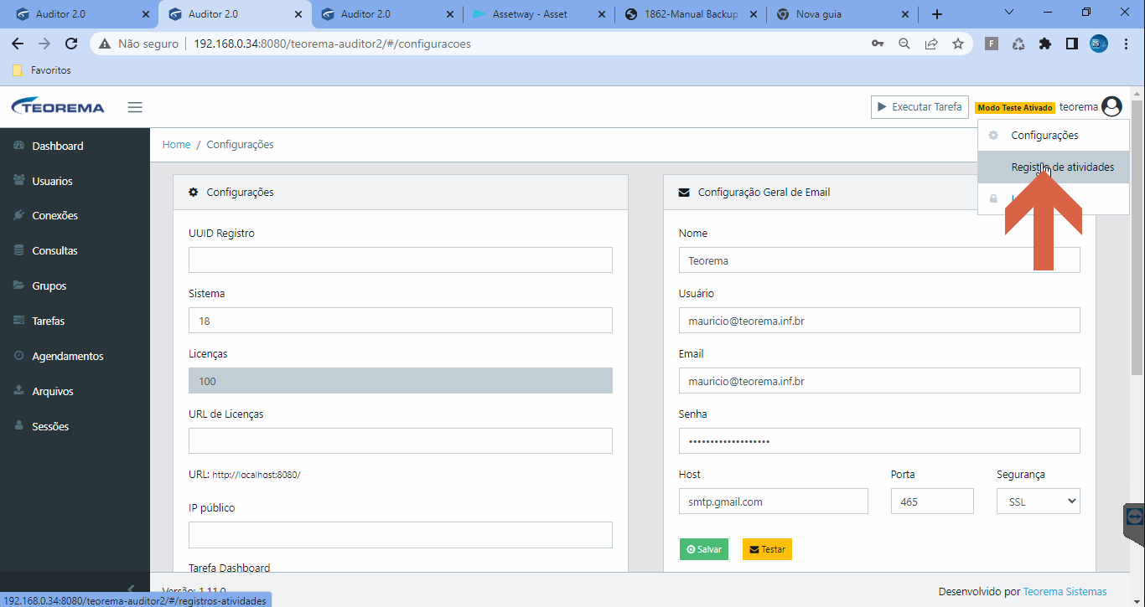This screenshot has height=607, width=1145.
Task: Open the browser extensions puzzle icon
Action: (1044, 44)
